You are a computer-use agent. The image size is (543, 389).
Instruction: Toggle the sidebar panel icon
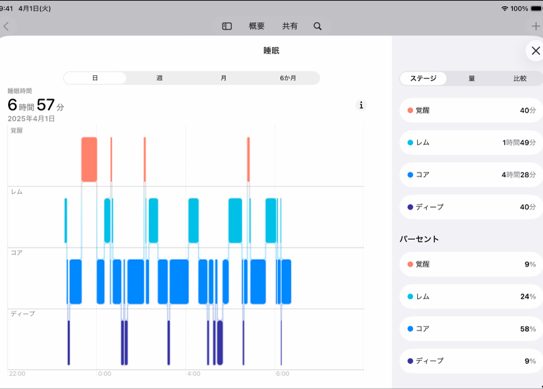227,26
